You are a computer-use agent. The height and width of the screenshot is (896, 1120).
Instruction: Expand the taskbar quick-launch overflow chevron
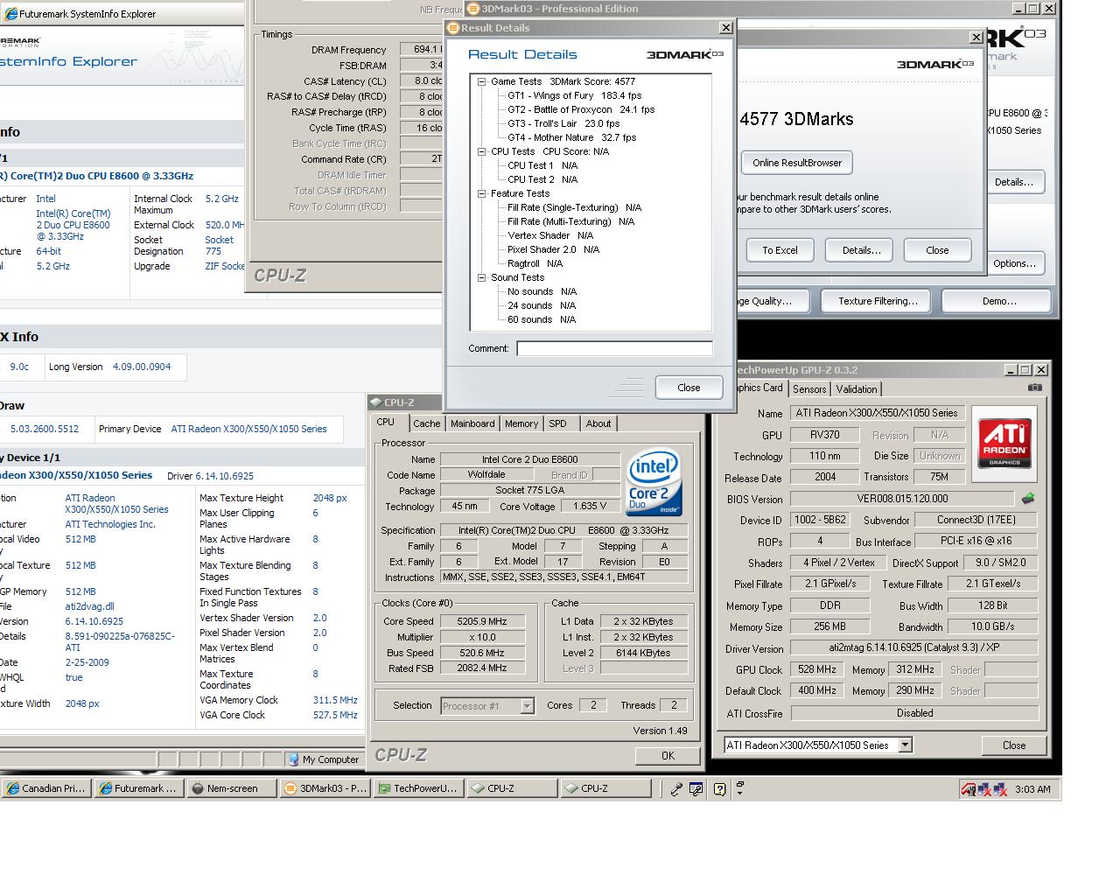tap(740, 787)
